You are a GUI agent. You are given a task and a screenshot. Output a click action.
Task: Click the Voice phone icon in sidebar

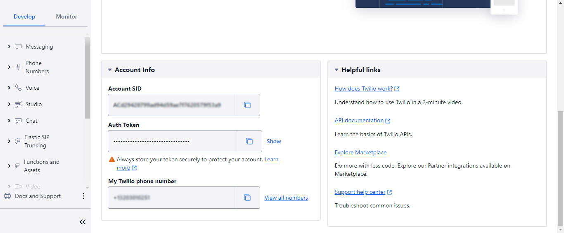click(x=18, y=88)
